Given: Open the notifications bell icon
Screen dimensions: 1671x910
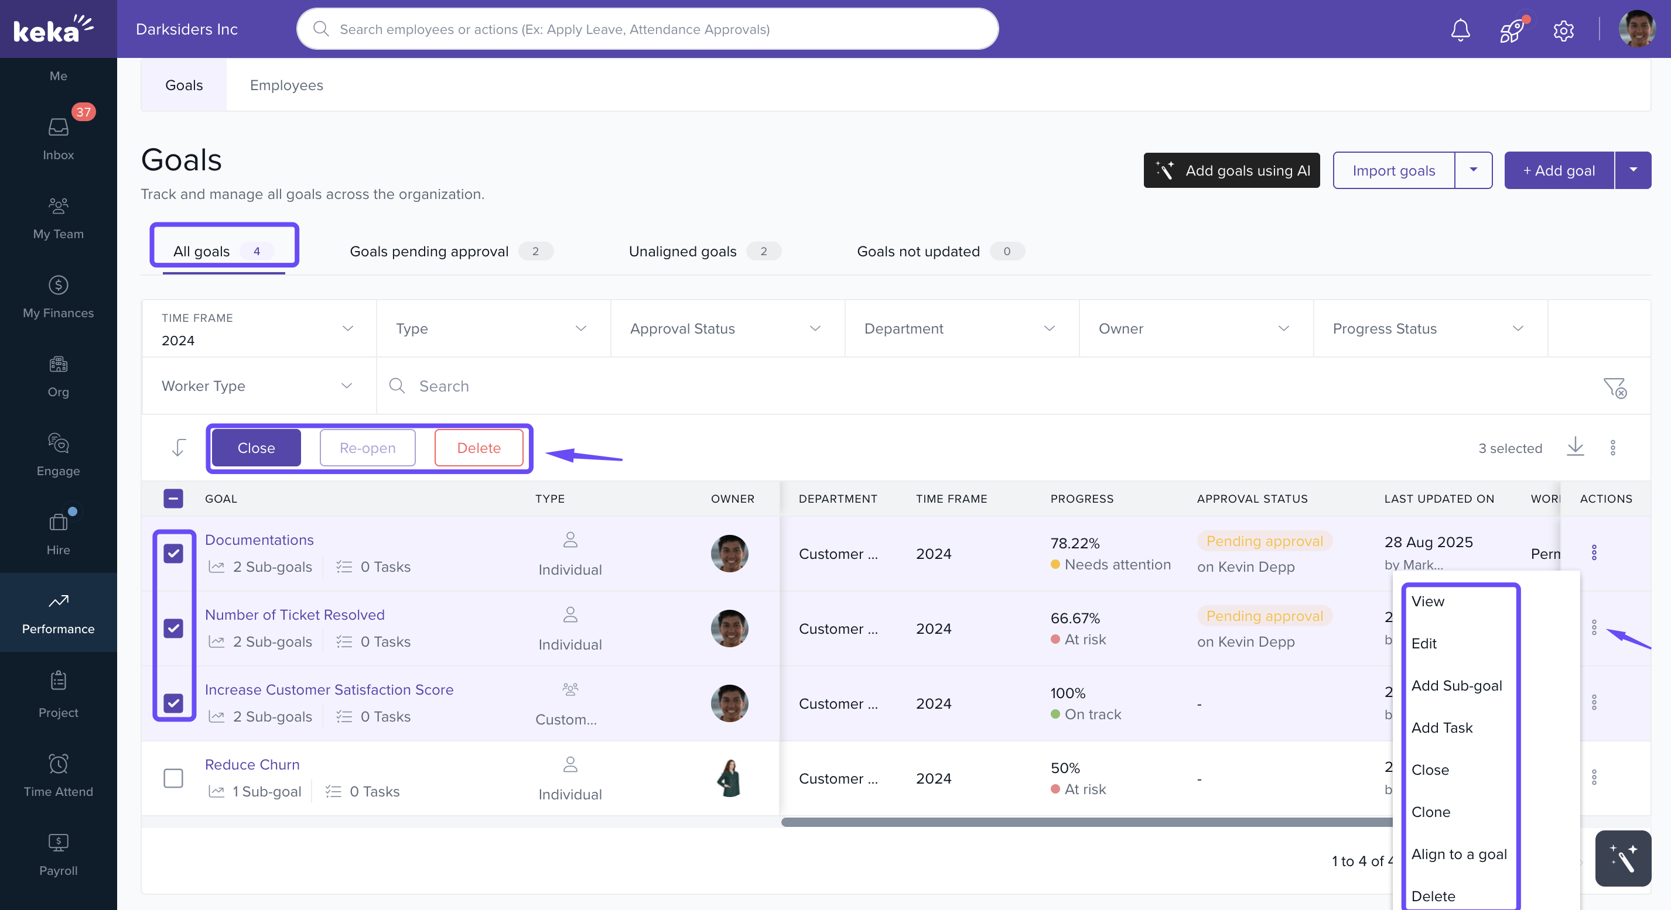Looking at the screenshot, I should (1460, 30).
